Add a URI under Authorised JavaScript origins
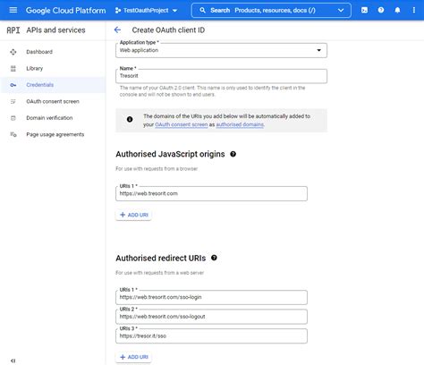 [134, 215]
